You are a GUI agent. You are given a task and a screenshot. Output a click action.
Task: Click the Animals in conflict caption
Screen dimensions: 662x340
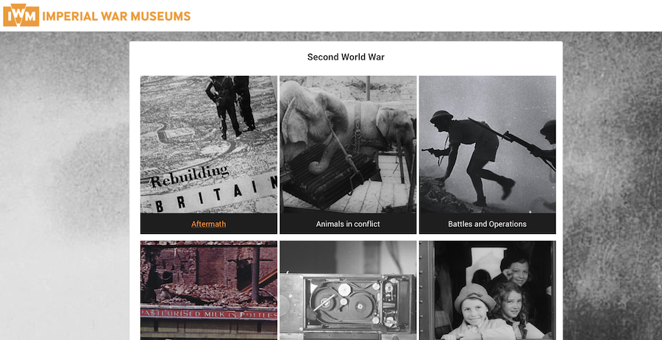coord(348,224)
